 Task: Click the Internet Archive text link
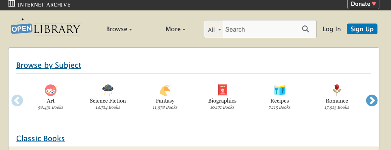(x=44, y=5)
